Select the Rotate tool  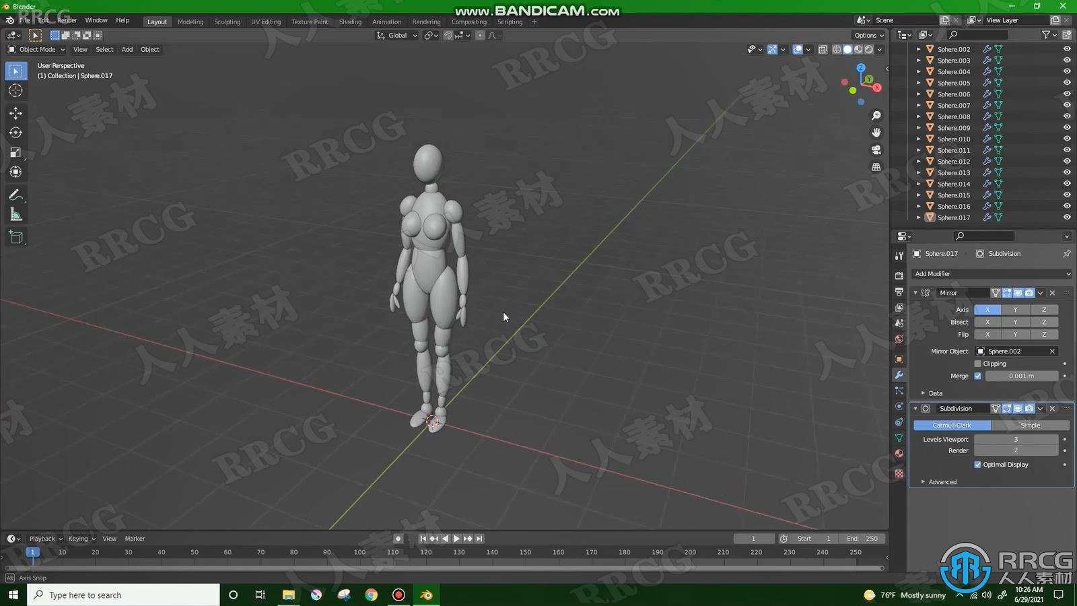tap(15, 133)
